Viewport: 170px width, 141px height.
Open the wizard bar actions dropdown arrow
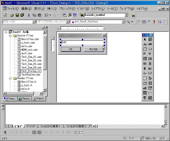click(x=132, y=22)
